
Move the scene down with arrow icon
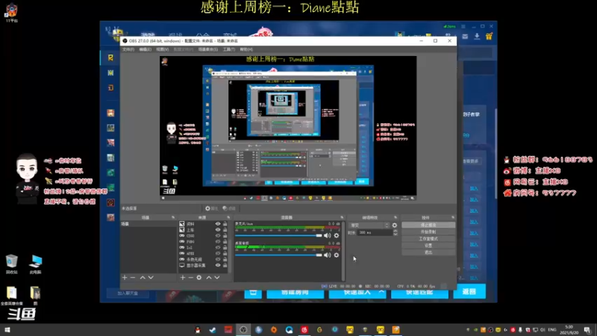(x=151, y=278)
